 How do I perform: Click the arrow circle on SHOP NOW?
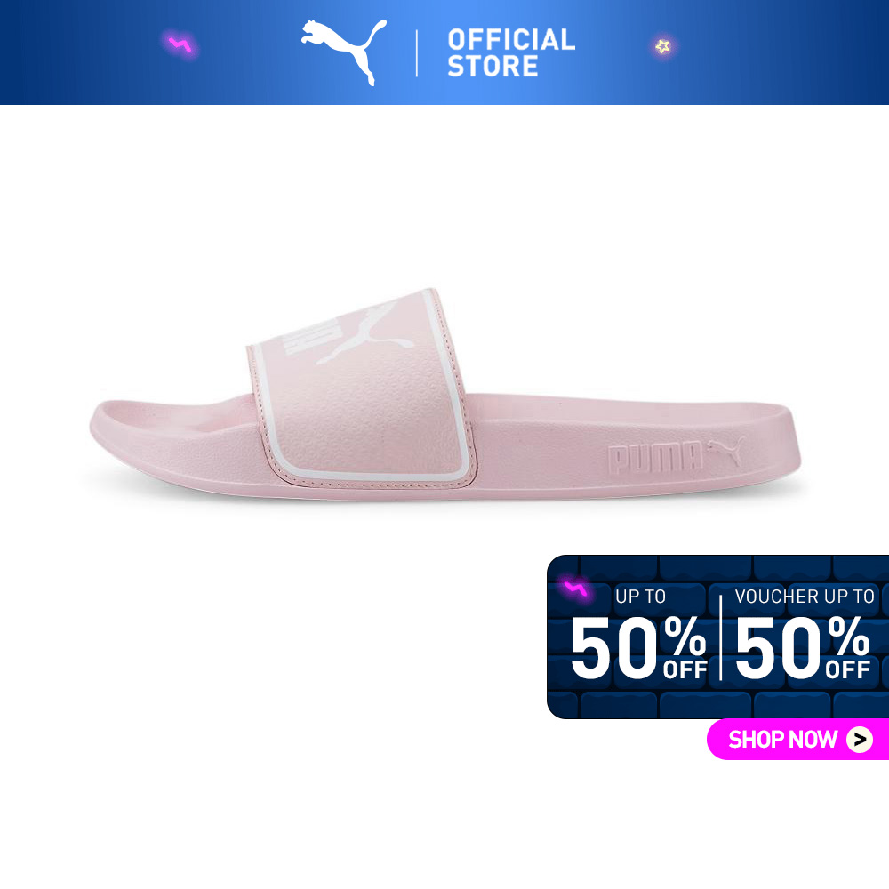(x=860, y=740)
